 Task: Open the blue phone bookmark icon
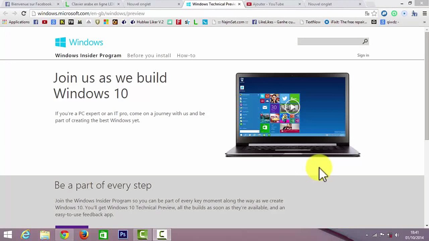click(x=205, y=22)
